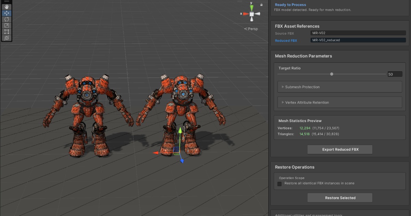Expand the Vertex Attribute Retention section
This screenshot has width=411, height=216.
[339, 102]
